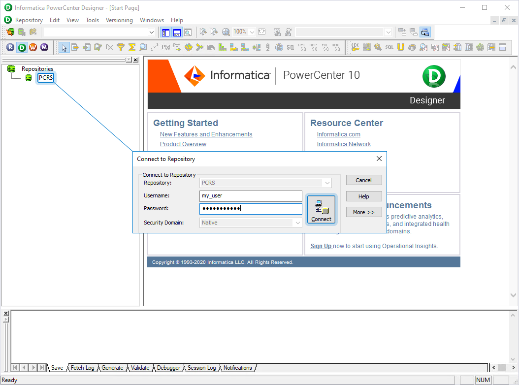Insert a Union transformation
The width and height of the screenshot is (519, 385).
pos(400,47)
